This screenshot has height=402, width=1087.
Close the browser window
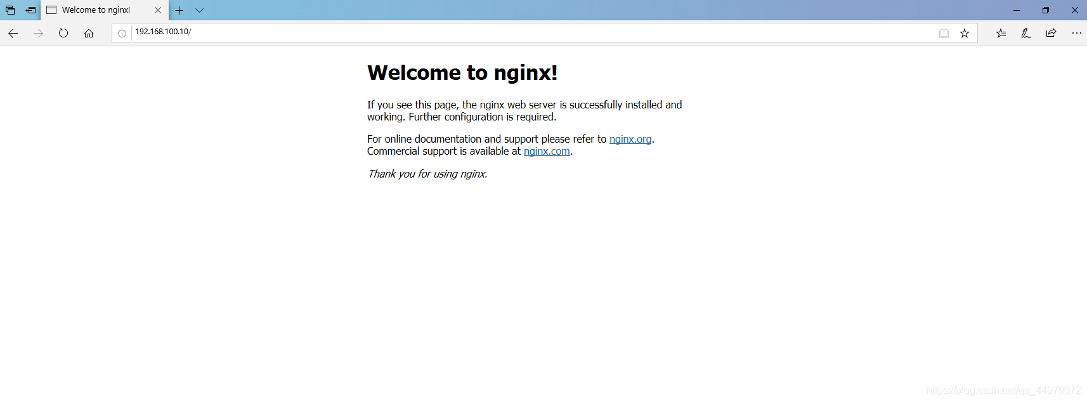pos(1075,10)
